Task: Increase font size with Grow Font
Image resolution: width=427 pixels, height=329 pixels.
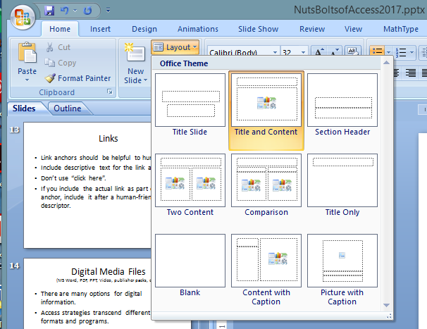Action: coord(319,51)
